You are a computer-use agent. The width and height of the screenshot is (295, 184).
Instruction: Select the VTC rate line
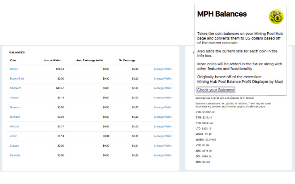(x=202, y=145)
